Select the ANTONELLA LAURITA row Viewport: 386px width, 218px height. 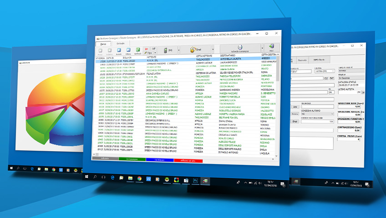pos(186,59)
